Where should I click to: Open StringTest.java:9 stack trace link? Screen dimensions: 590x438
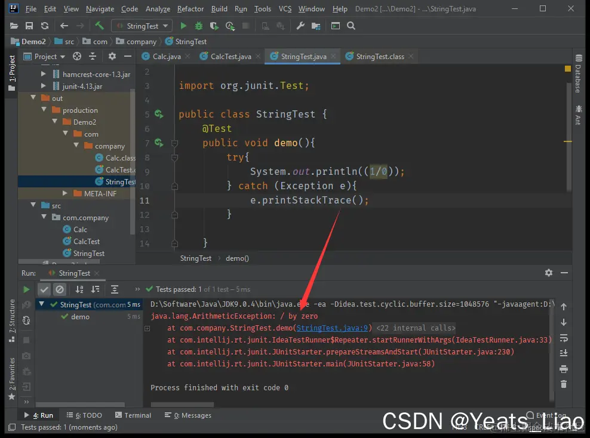(332, 328)
